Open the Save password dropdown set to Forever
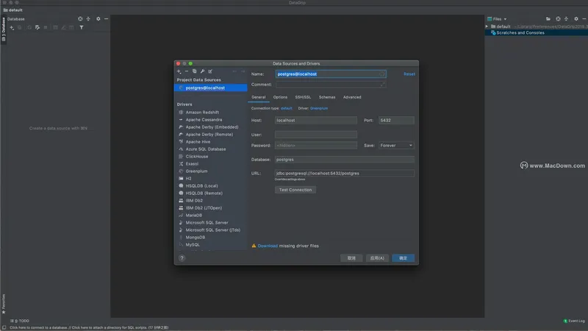 coord(396,146)
